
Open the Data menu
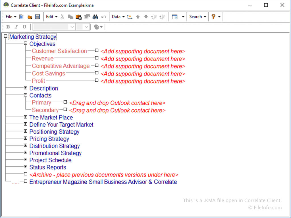[x=118, y=17]
